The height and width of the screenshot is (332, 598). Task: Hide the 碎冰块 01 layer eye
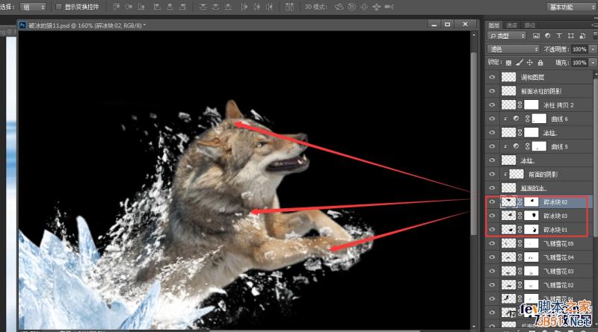pos(492,230)
